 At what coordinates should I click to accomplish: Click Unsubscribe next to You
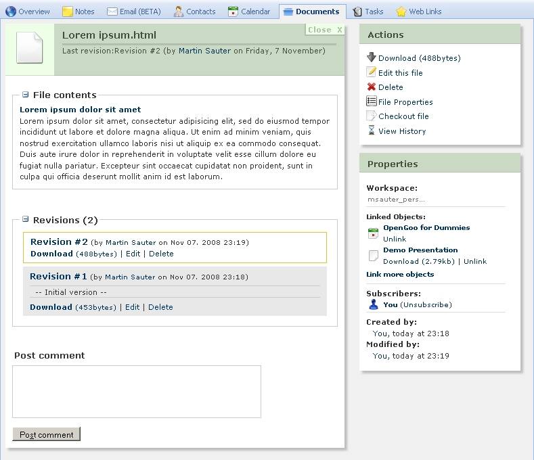coord(426,304)
